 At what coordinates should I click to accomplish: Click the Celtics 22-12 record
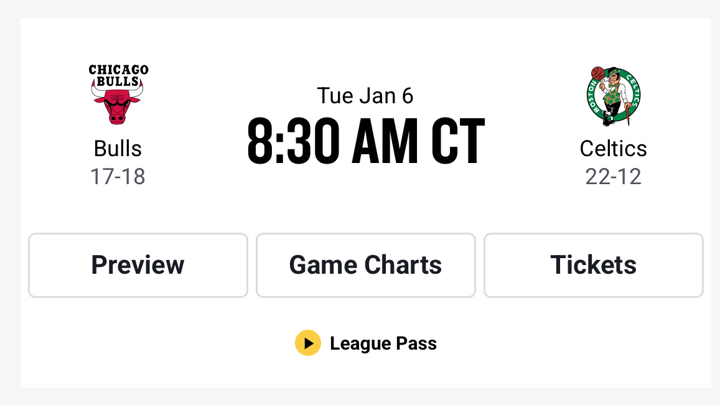click(x=614, y=176)
